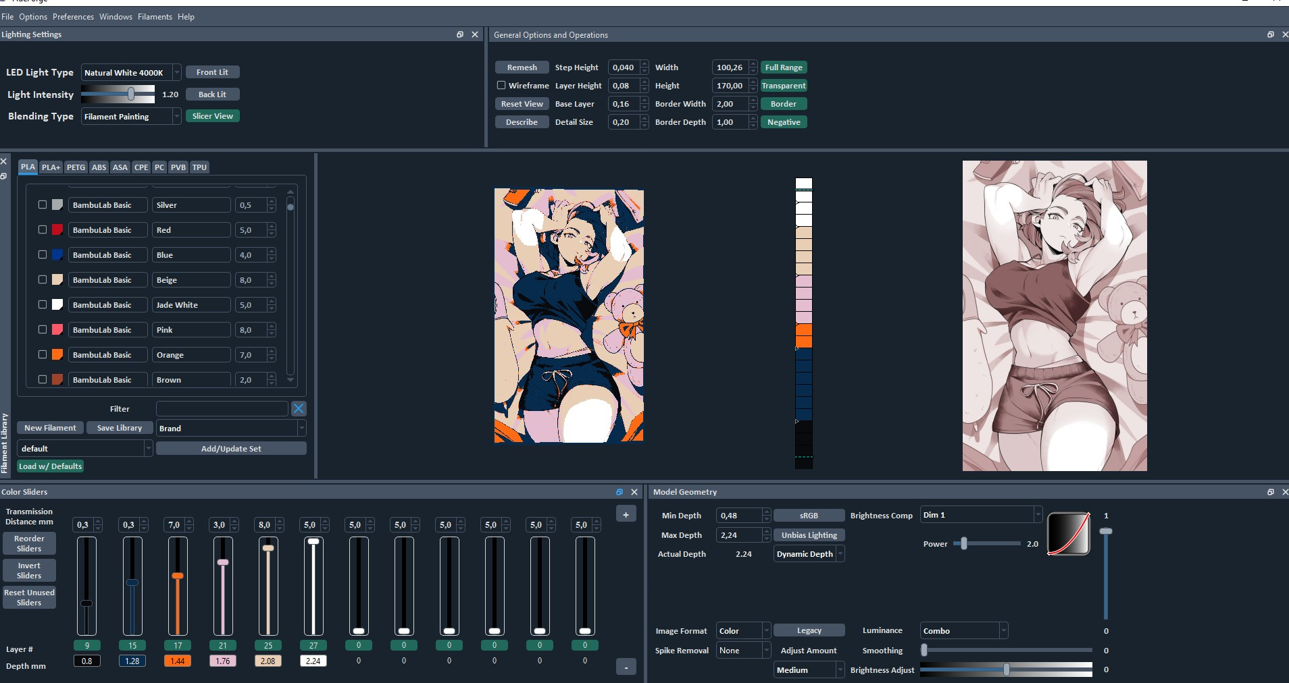1289x683 pixels.
Task: Check the Jade White filament checkbox
Action: [x=43, y=304]
